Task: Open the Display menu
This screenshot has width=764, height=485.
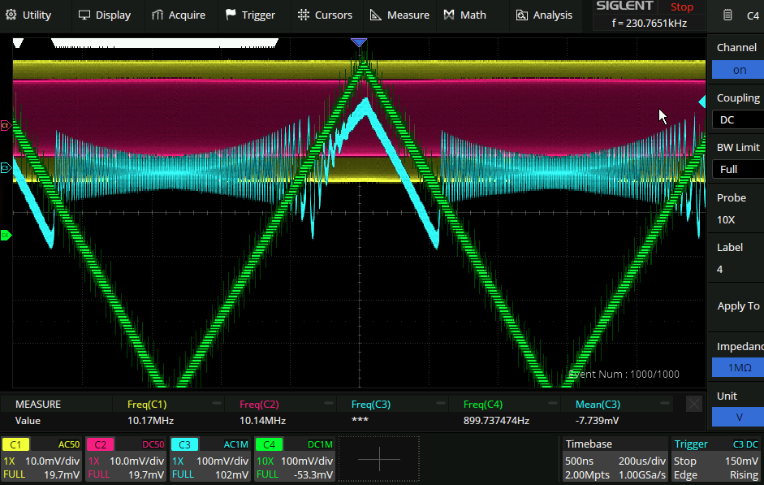Action: (x=104, y=15)
